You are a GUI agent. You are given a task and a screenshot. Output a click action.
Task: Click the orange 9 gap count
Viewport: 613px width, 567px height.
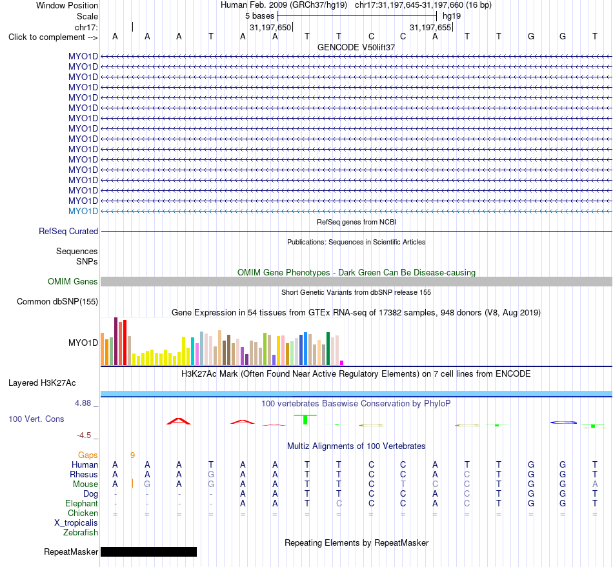pos(132,455)
